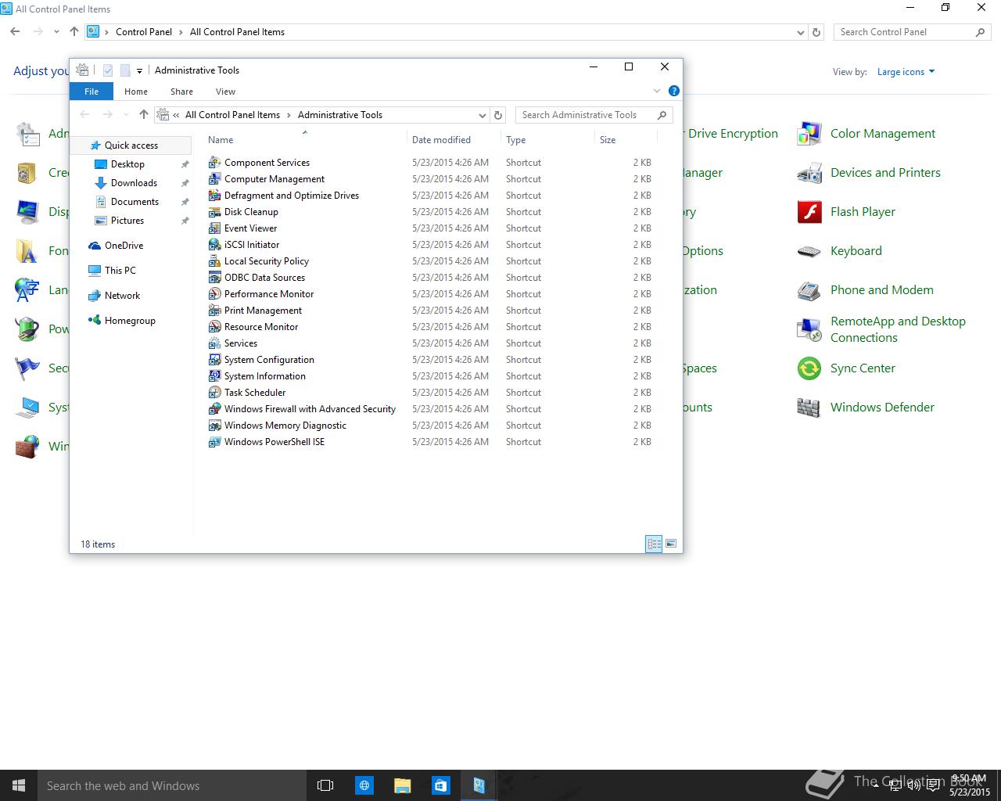Viewport: 1001px width, 801px height.
Task: Switch to large thumbnails view button
Action: point(671,544)
